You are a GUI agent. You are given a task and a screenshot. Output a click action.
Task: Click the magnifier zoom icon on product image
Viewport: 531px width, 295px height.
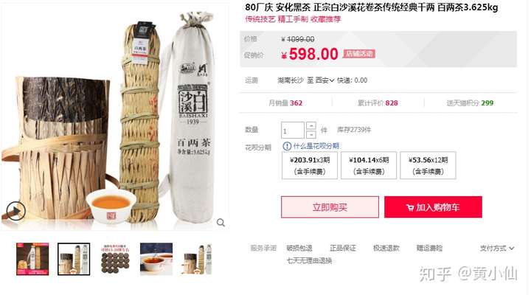[x=221, y=223]
